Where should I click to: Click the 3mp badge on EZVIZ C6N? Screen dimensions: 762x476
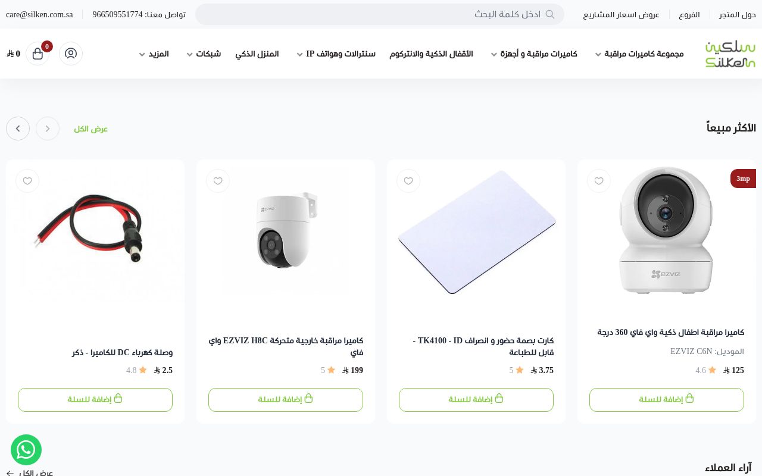click(x=743, y=178)
